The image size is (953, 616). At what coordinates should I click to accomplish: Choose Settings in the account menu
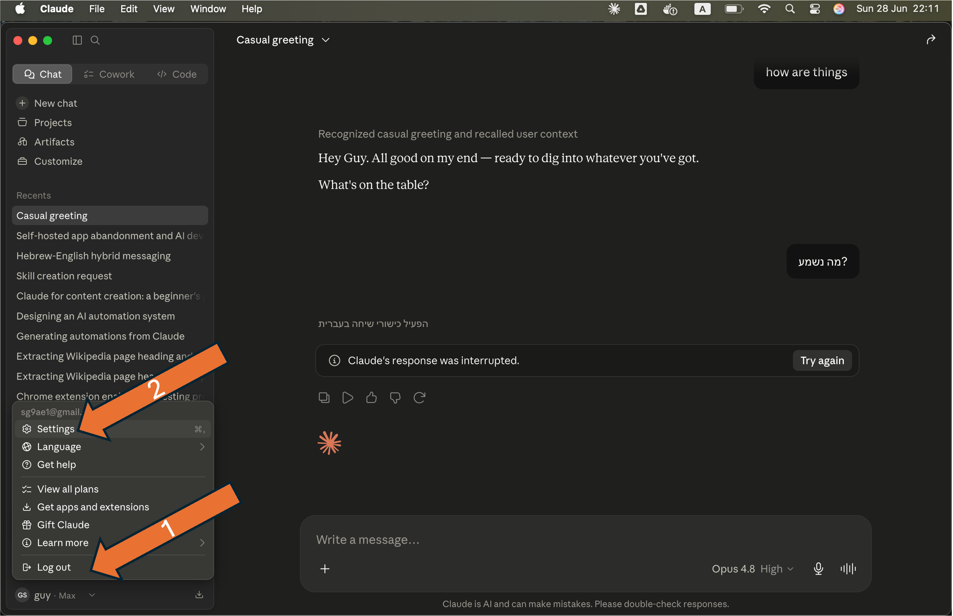point(113,429)
